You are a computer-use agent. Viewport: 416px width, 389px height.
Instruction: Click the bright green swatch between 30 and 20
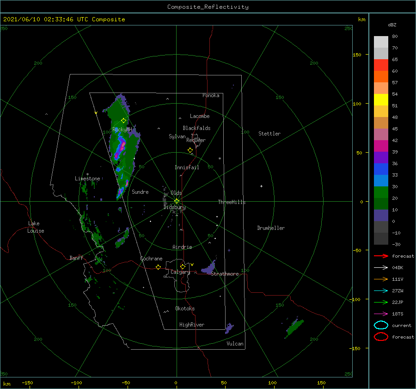click(x=381, y=192)
